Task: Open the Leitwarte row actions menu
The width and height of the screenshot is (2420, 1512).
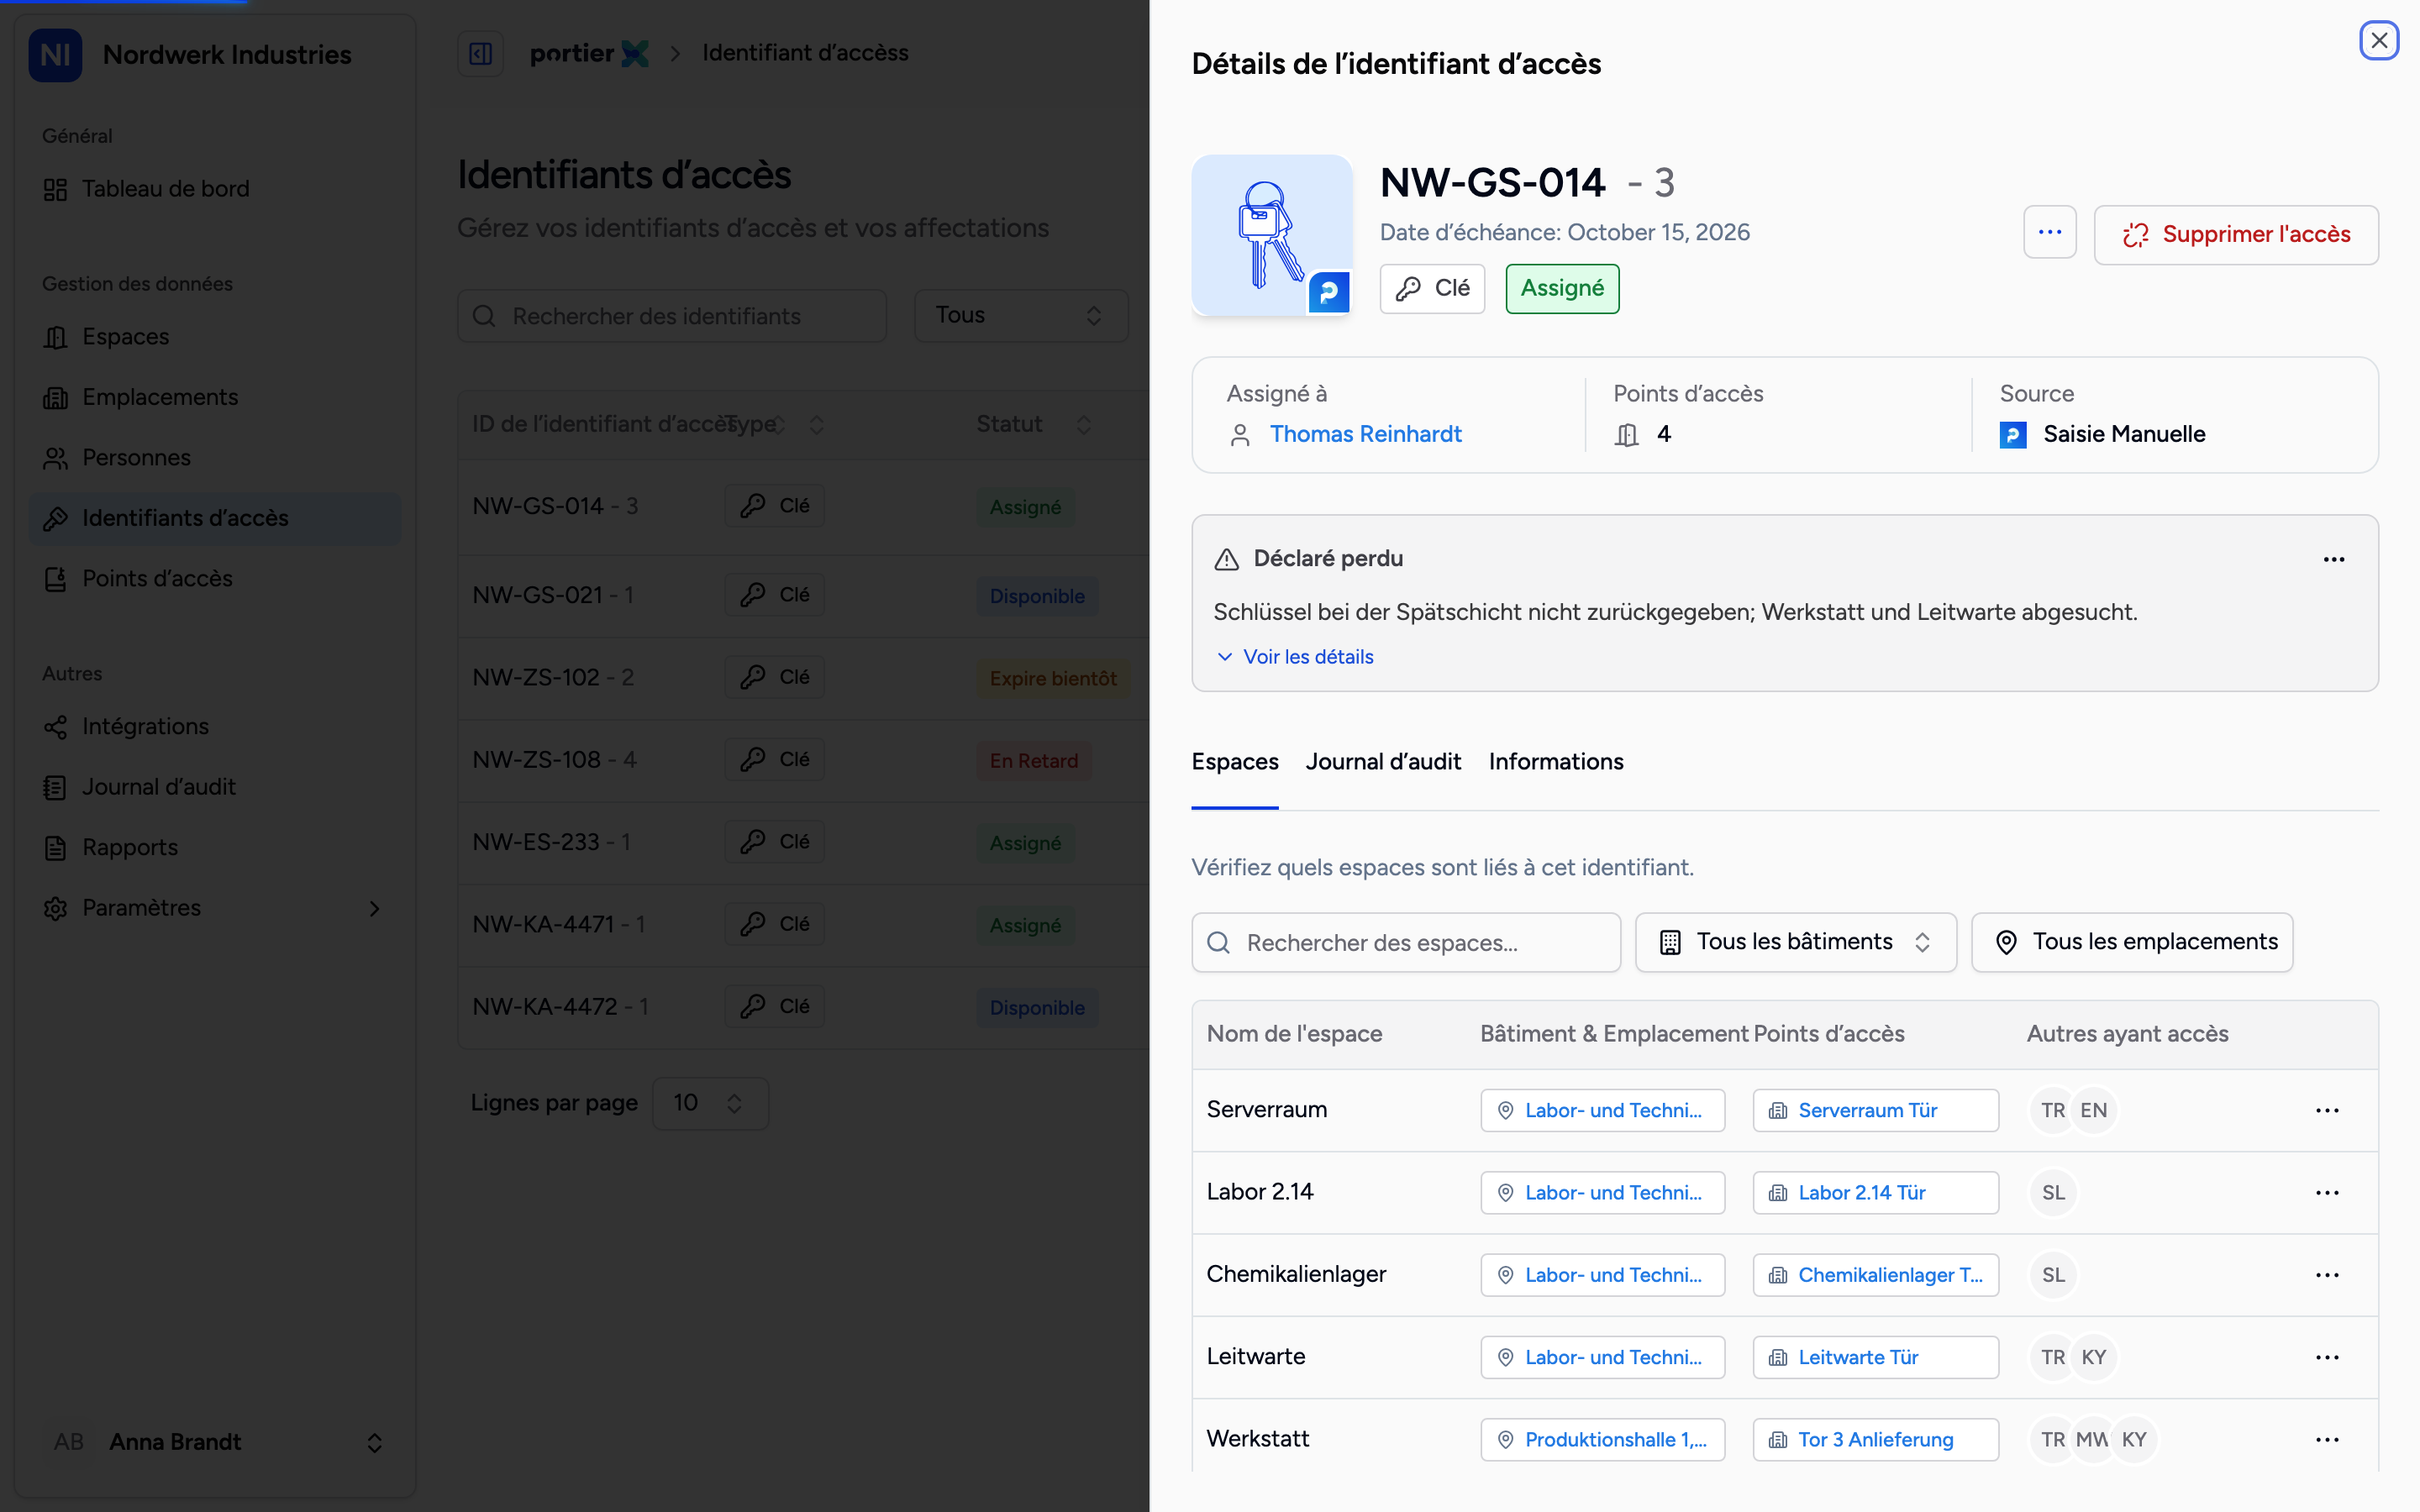Action: (x=2327, y=1357)
